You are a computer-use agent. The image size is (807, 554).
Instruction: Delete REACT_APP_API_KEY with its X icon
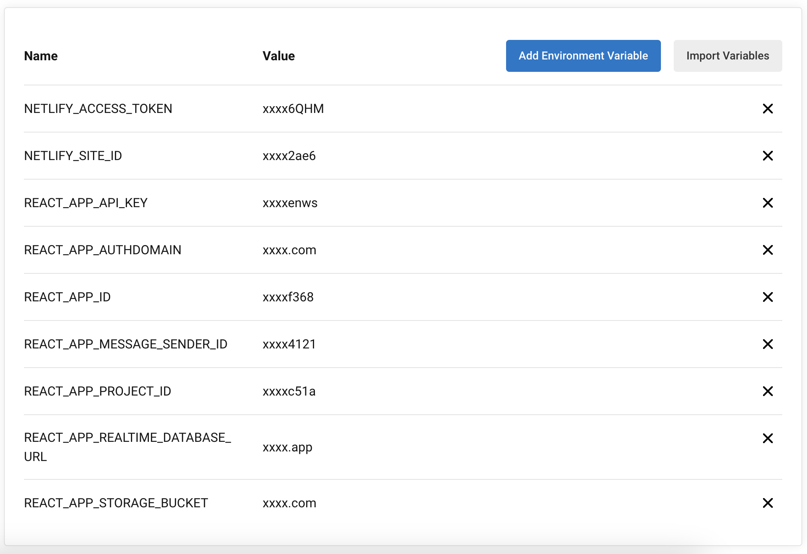tap(767, 203)
